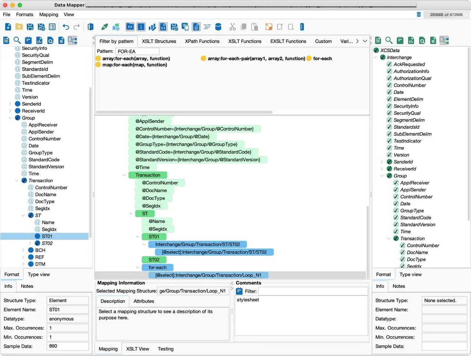The height and width of the screenshot is (356, 471).
Task: Select REF node in source tree
Action: click(x=40, y=257)
